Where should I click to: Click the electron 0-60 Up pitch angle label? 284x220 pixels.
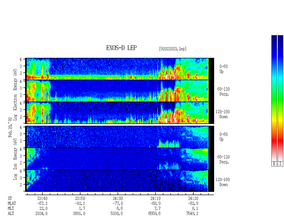pyautogui.click(x=223, y=69)
